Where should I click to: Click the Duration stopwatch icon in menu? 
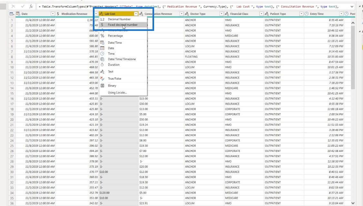coord(102,64)
